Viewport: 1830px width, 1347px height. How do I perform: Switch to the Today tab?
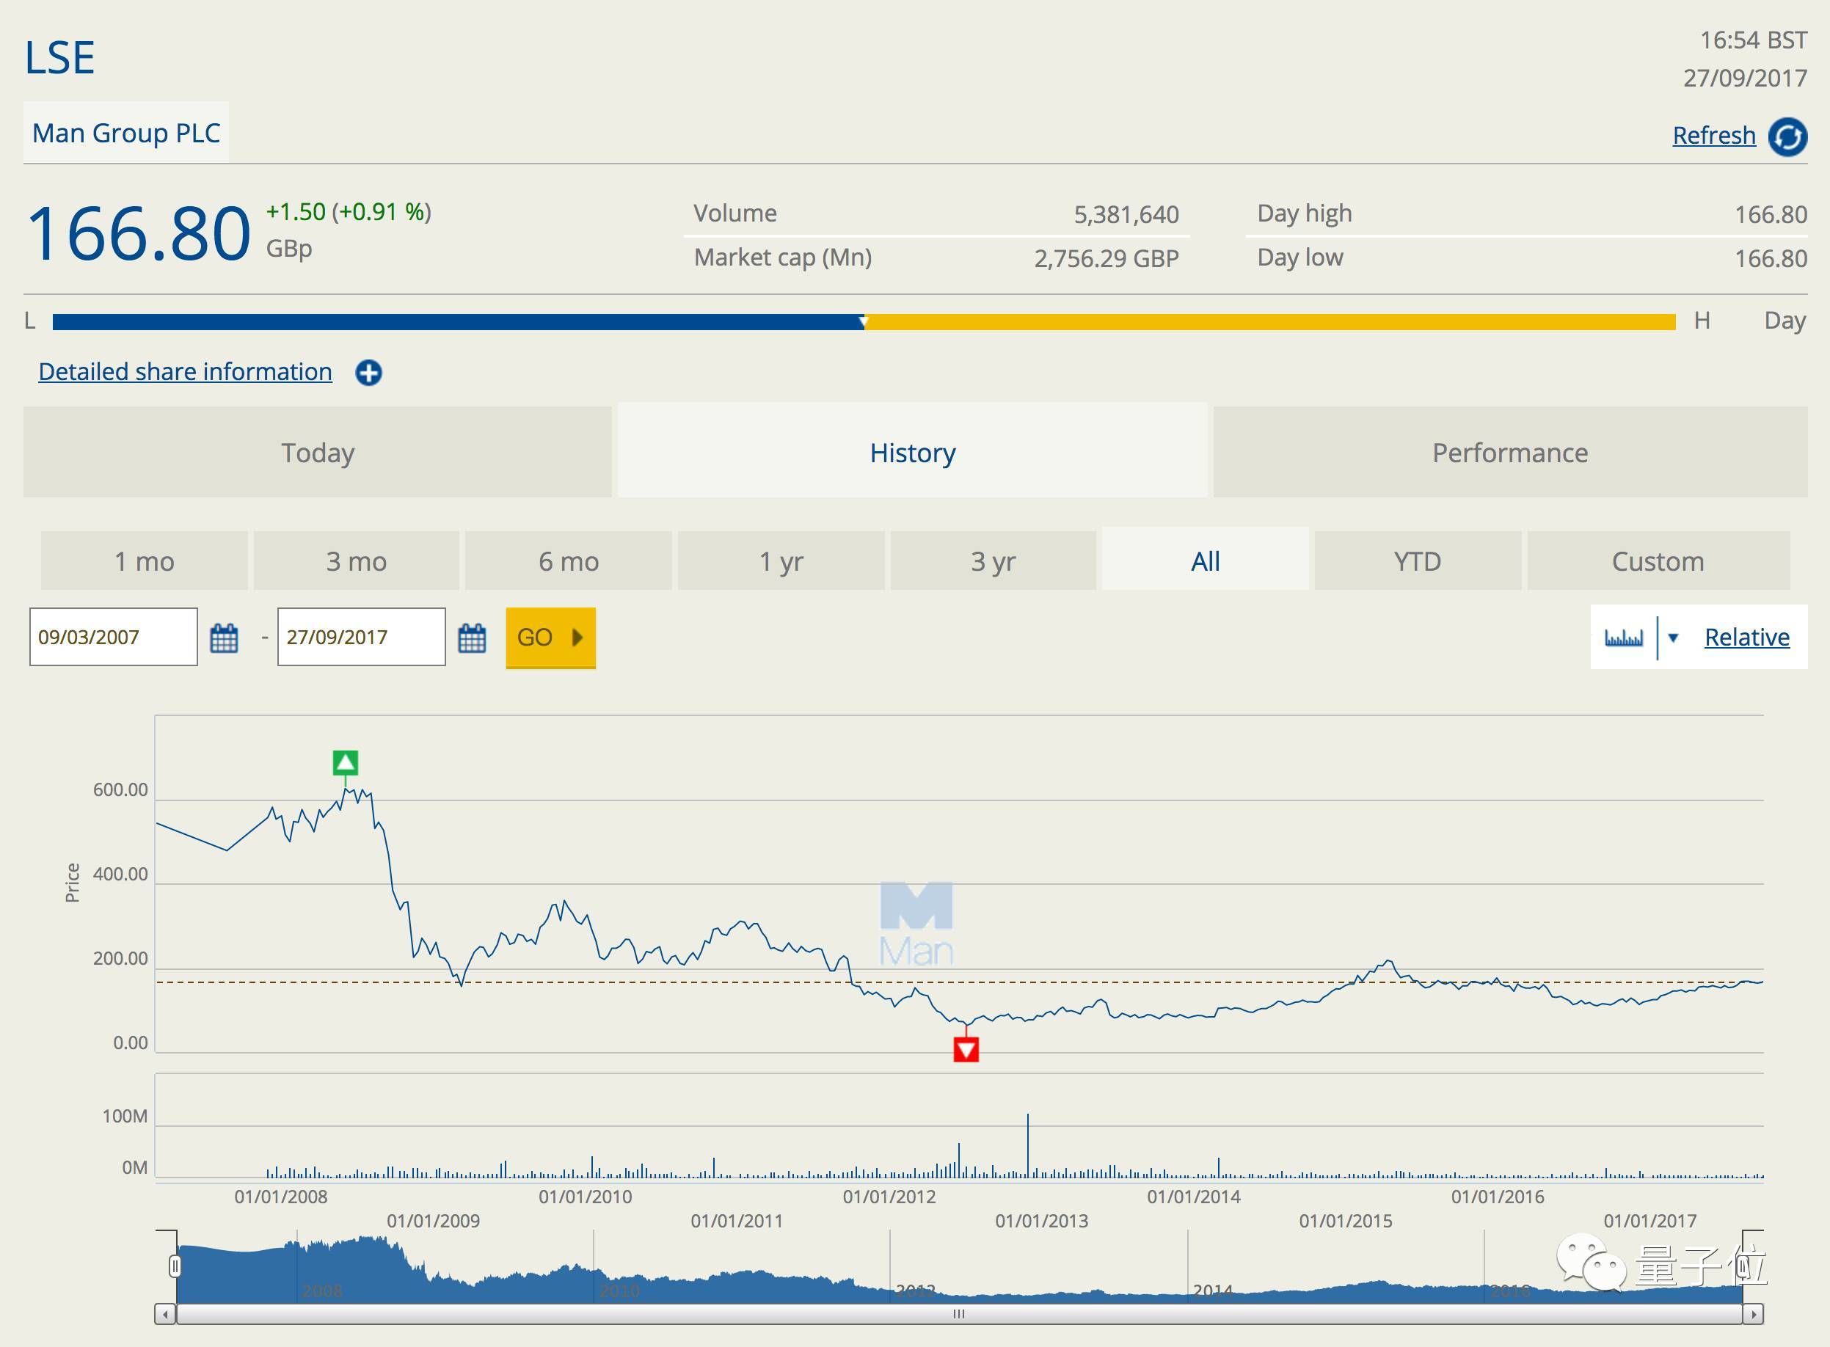click(x=317, y=452)
